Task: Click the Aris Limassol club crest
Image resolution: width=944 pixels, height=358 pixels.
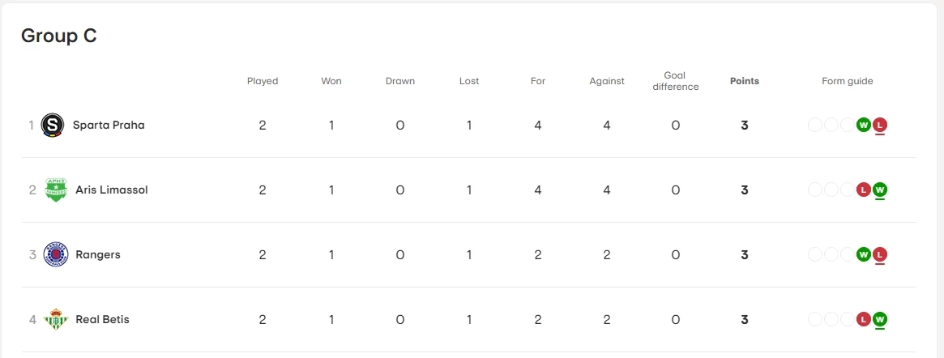Action: tap(55, 190)
